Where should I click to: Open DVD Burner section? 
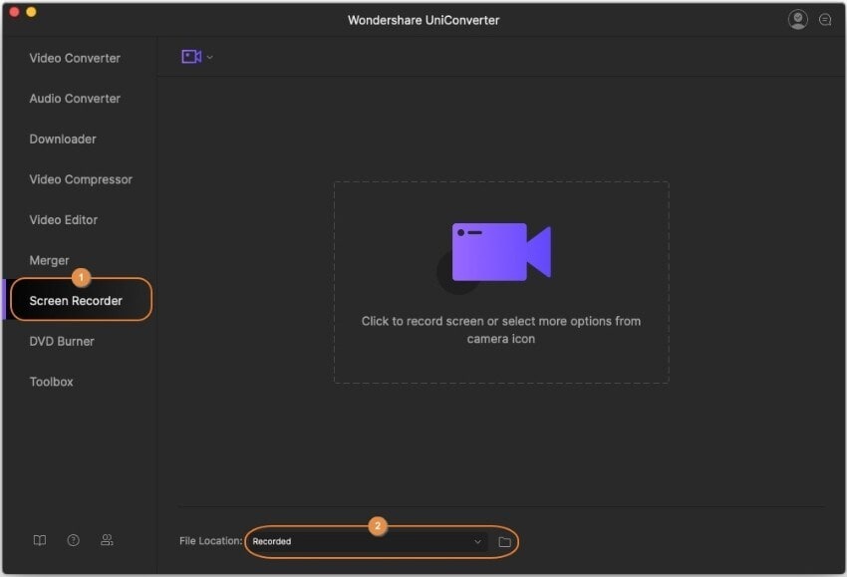(62, 342)
